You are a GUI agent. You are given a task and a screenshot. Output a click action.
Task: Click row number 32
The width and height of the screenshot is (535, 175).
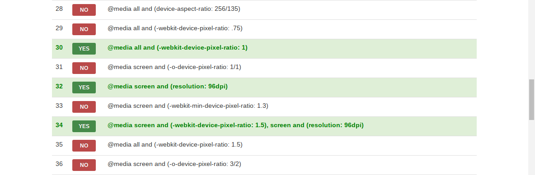[x=59, y=87]
